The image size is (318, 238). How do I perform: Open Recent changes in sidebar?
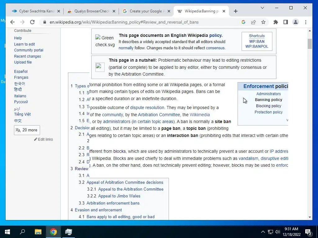[x=27, y=56]
